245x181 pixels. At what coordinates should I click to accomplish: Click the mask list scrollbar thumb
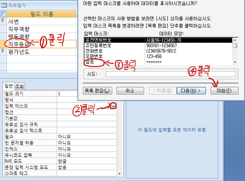click(235, 46)
